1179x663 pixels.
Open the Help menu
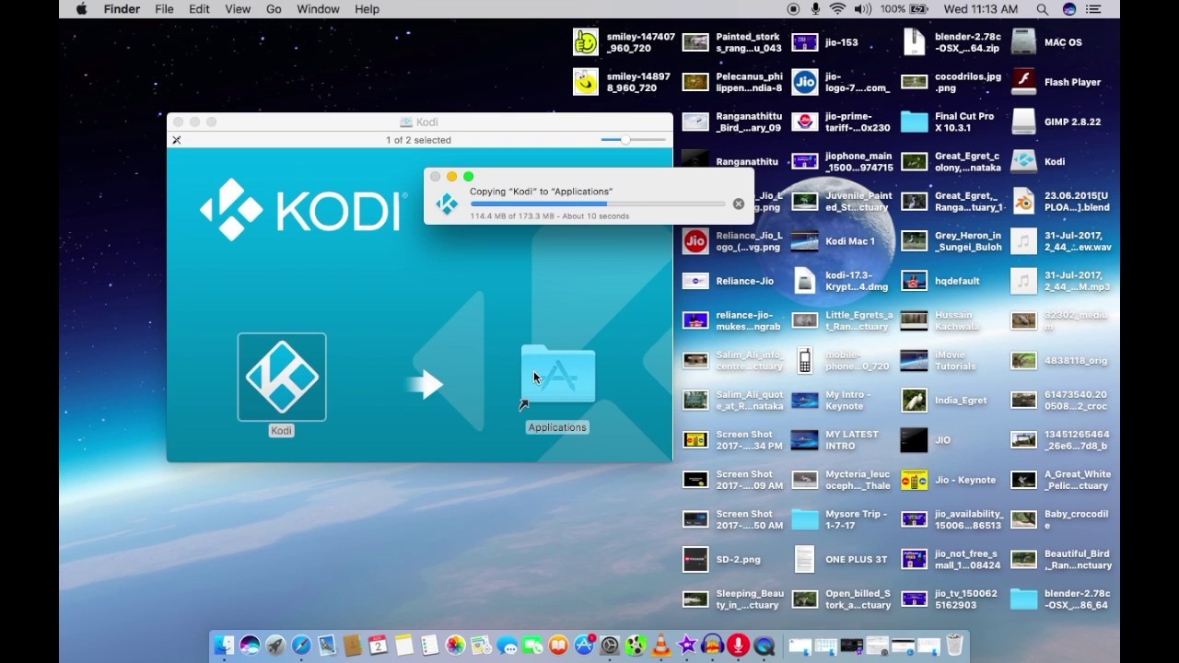pos(367,9)
